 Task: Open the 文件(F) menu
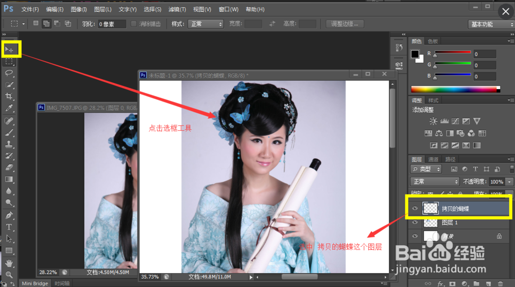pyautogui.click(x=30, y=9)
